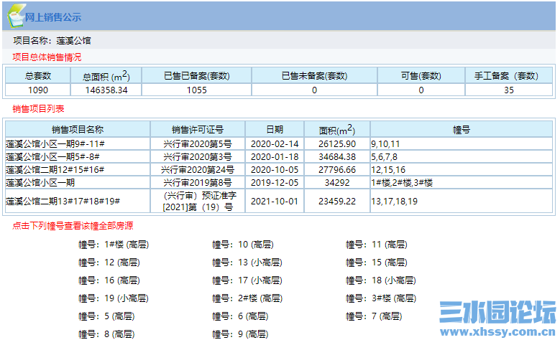This screenshot has width=560, height=345.
Task: Click sold-and-filed value 1055
Action: point(197,90)
